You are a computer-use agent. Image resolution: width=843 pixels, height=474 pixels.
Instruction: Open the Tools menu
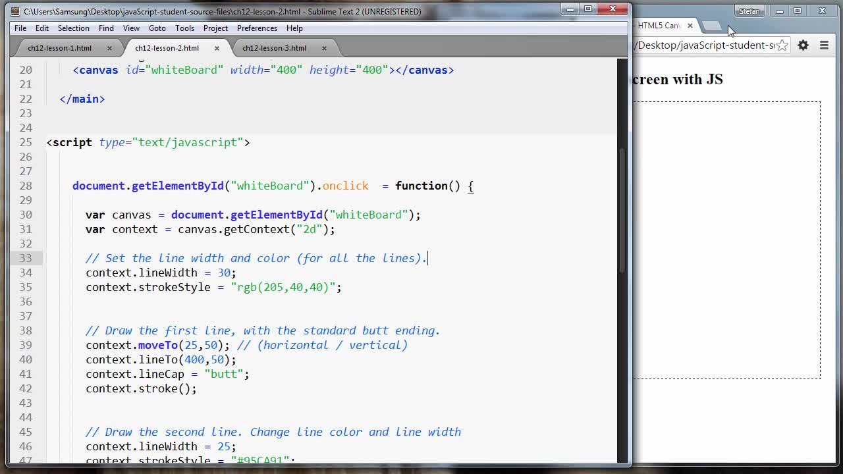(184, 28)
